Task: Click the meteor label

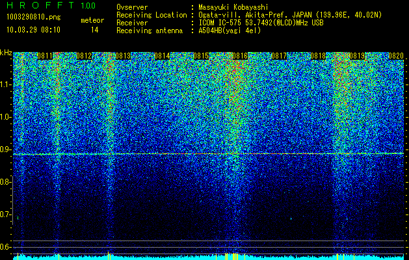Action: coord(92,20)
